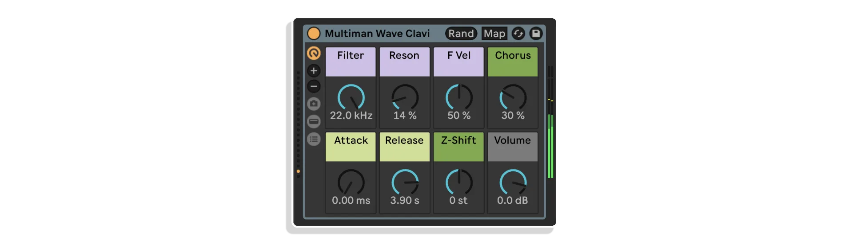Viewport: 853px width, 244px height.
Task: Click the 0.0 dB Volume value
Action: pyautogui.click(x=513, y=201)
